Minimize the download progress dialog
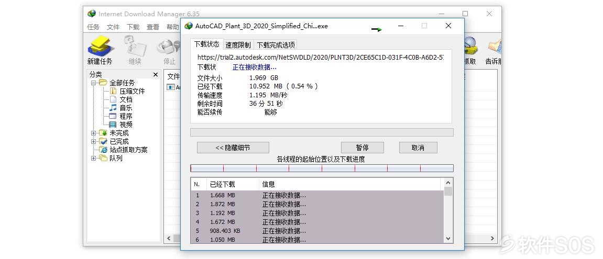Screen dimensions: 603x259 (x=401, y=26)
